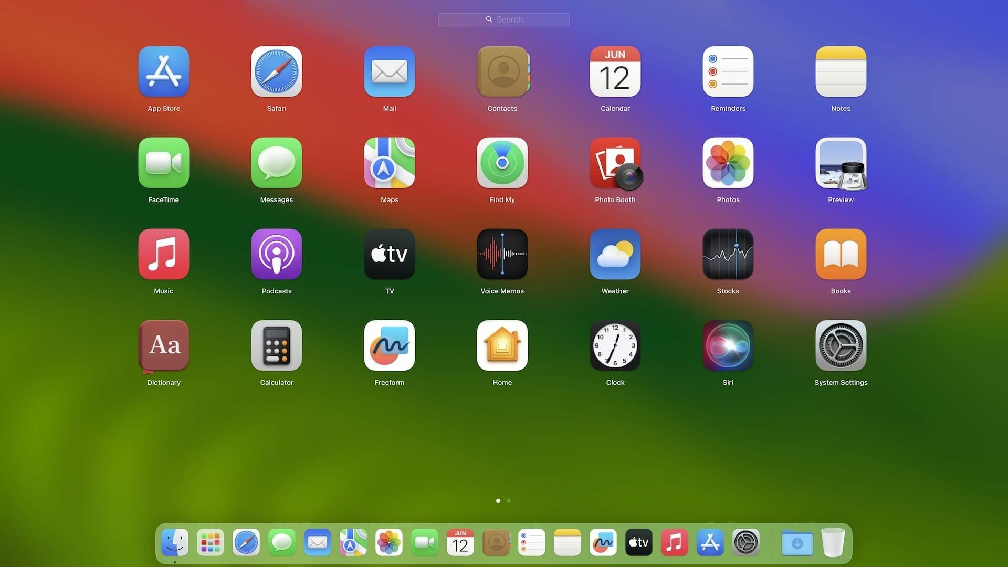Viewport: 1008px width, 567px height.
Task: Open the Podcasts app
Action: click(x=277, y=254)
